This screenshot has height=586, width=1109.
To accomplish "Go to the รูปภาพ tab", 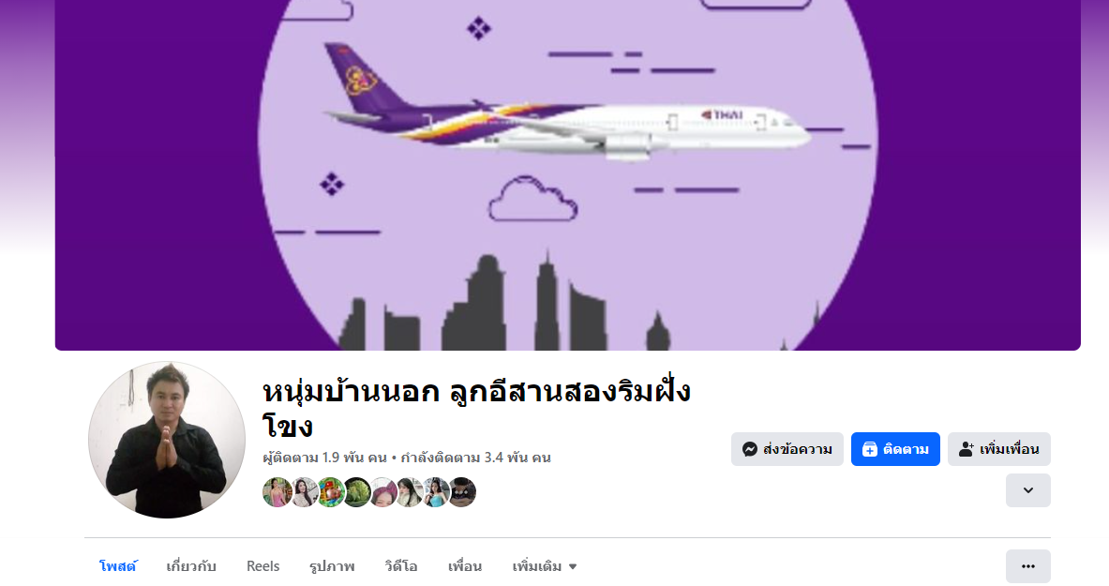I will [332, 566].
